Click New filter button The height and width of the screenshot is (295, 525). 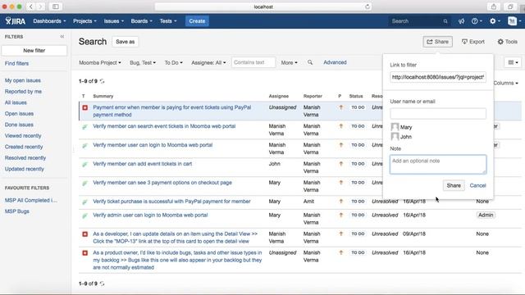[34, 51]
